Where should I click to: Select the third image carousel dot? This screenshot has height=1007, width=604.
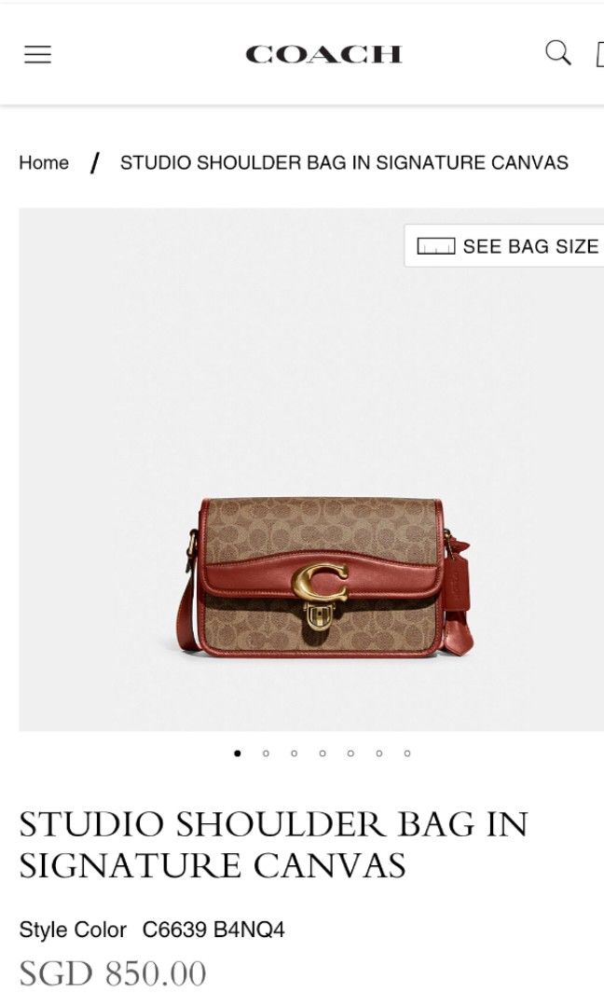(x=294, y=753)
